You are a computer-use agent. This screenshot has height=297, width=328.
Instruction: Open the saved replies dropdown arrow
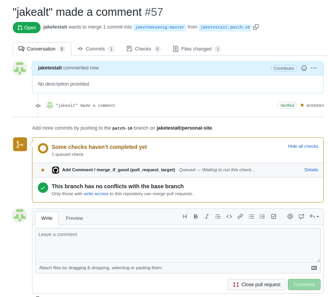coord(314,216)
